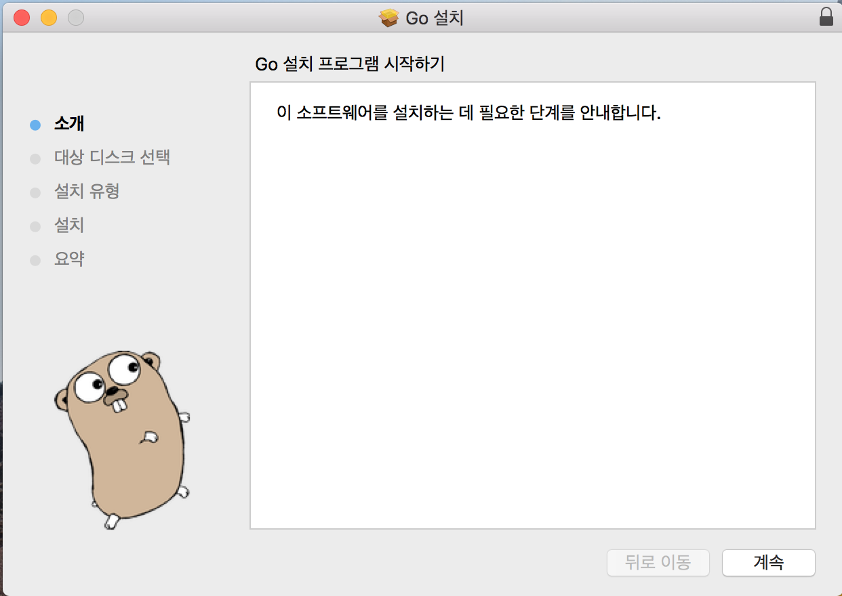This screenshot has height=596, width=842.
Task: Select the 요약 step in sidebar
Action: click(x=69, y=259)
